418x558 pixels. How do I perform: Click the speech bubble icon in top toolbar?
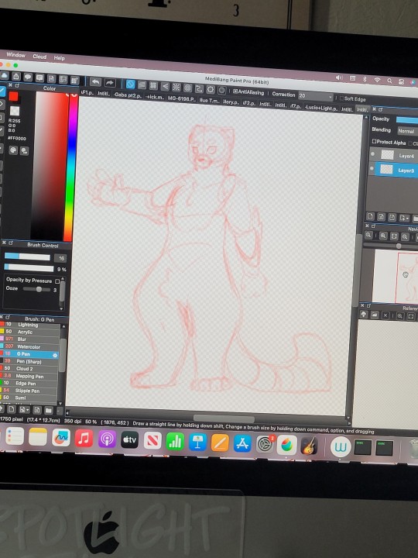pyautogui.click(x=28, y=77)
